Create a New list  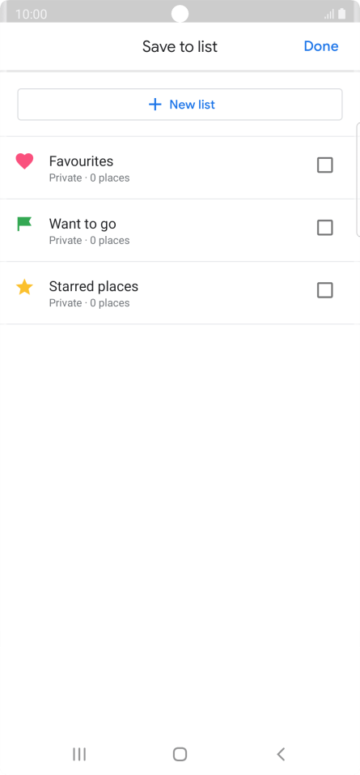(x=180, y=105)
